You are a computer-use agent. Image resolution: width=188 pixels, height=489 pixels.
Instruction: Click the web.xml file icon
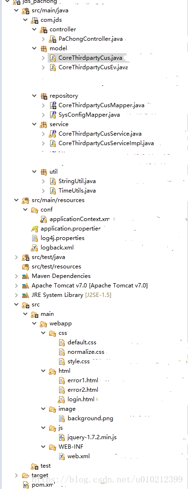[x=61, y=456]
